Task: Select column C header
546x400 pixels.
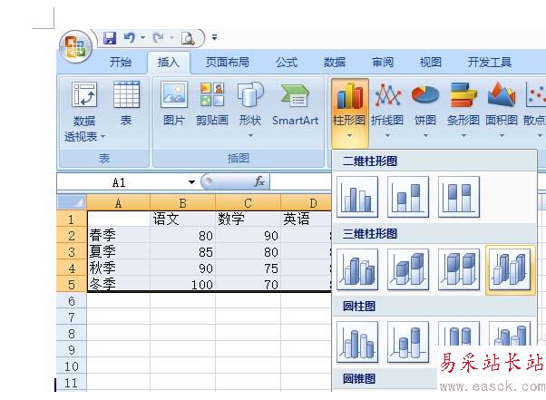Action: click(x=248, y=203)
